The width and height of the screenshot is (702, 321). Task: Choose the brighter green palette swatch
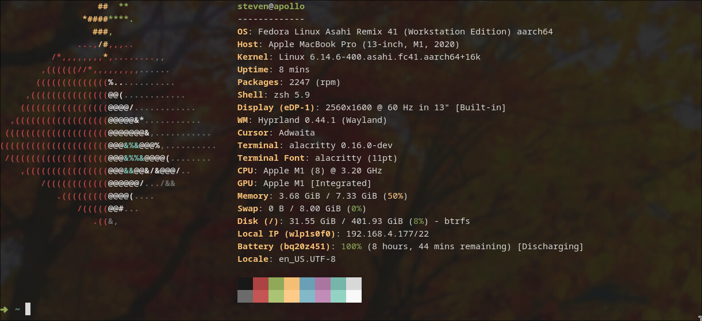click(x=276, y=296)
